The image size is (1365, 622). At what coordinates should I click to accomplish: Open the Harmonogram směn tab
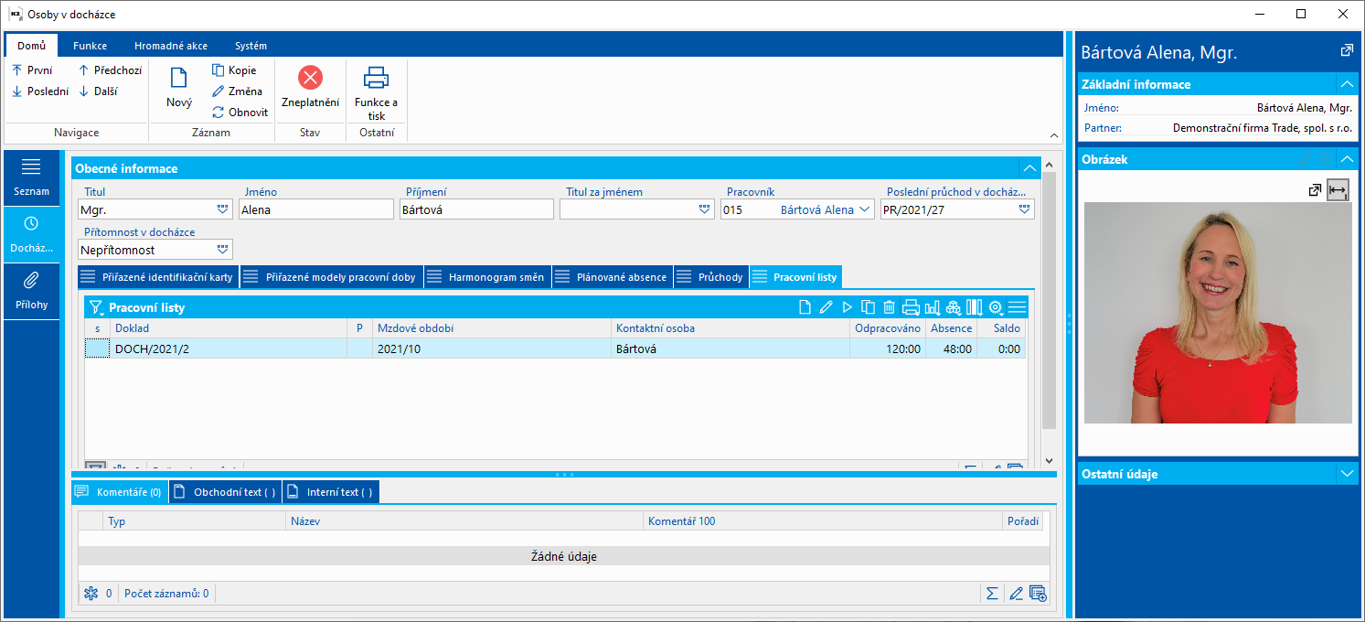(x=487, y=277)
